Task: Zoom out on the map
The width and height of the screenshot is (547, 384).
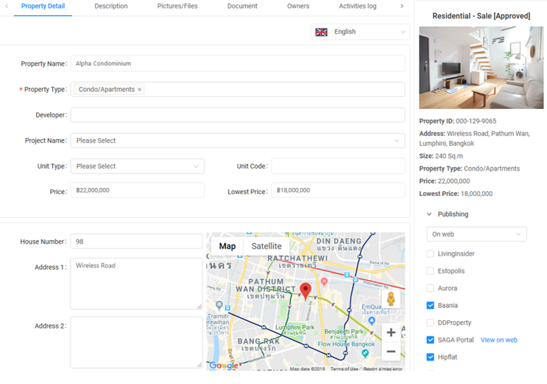Action: [x=391, y=352]
